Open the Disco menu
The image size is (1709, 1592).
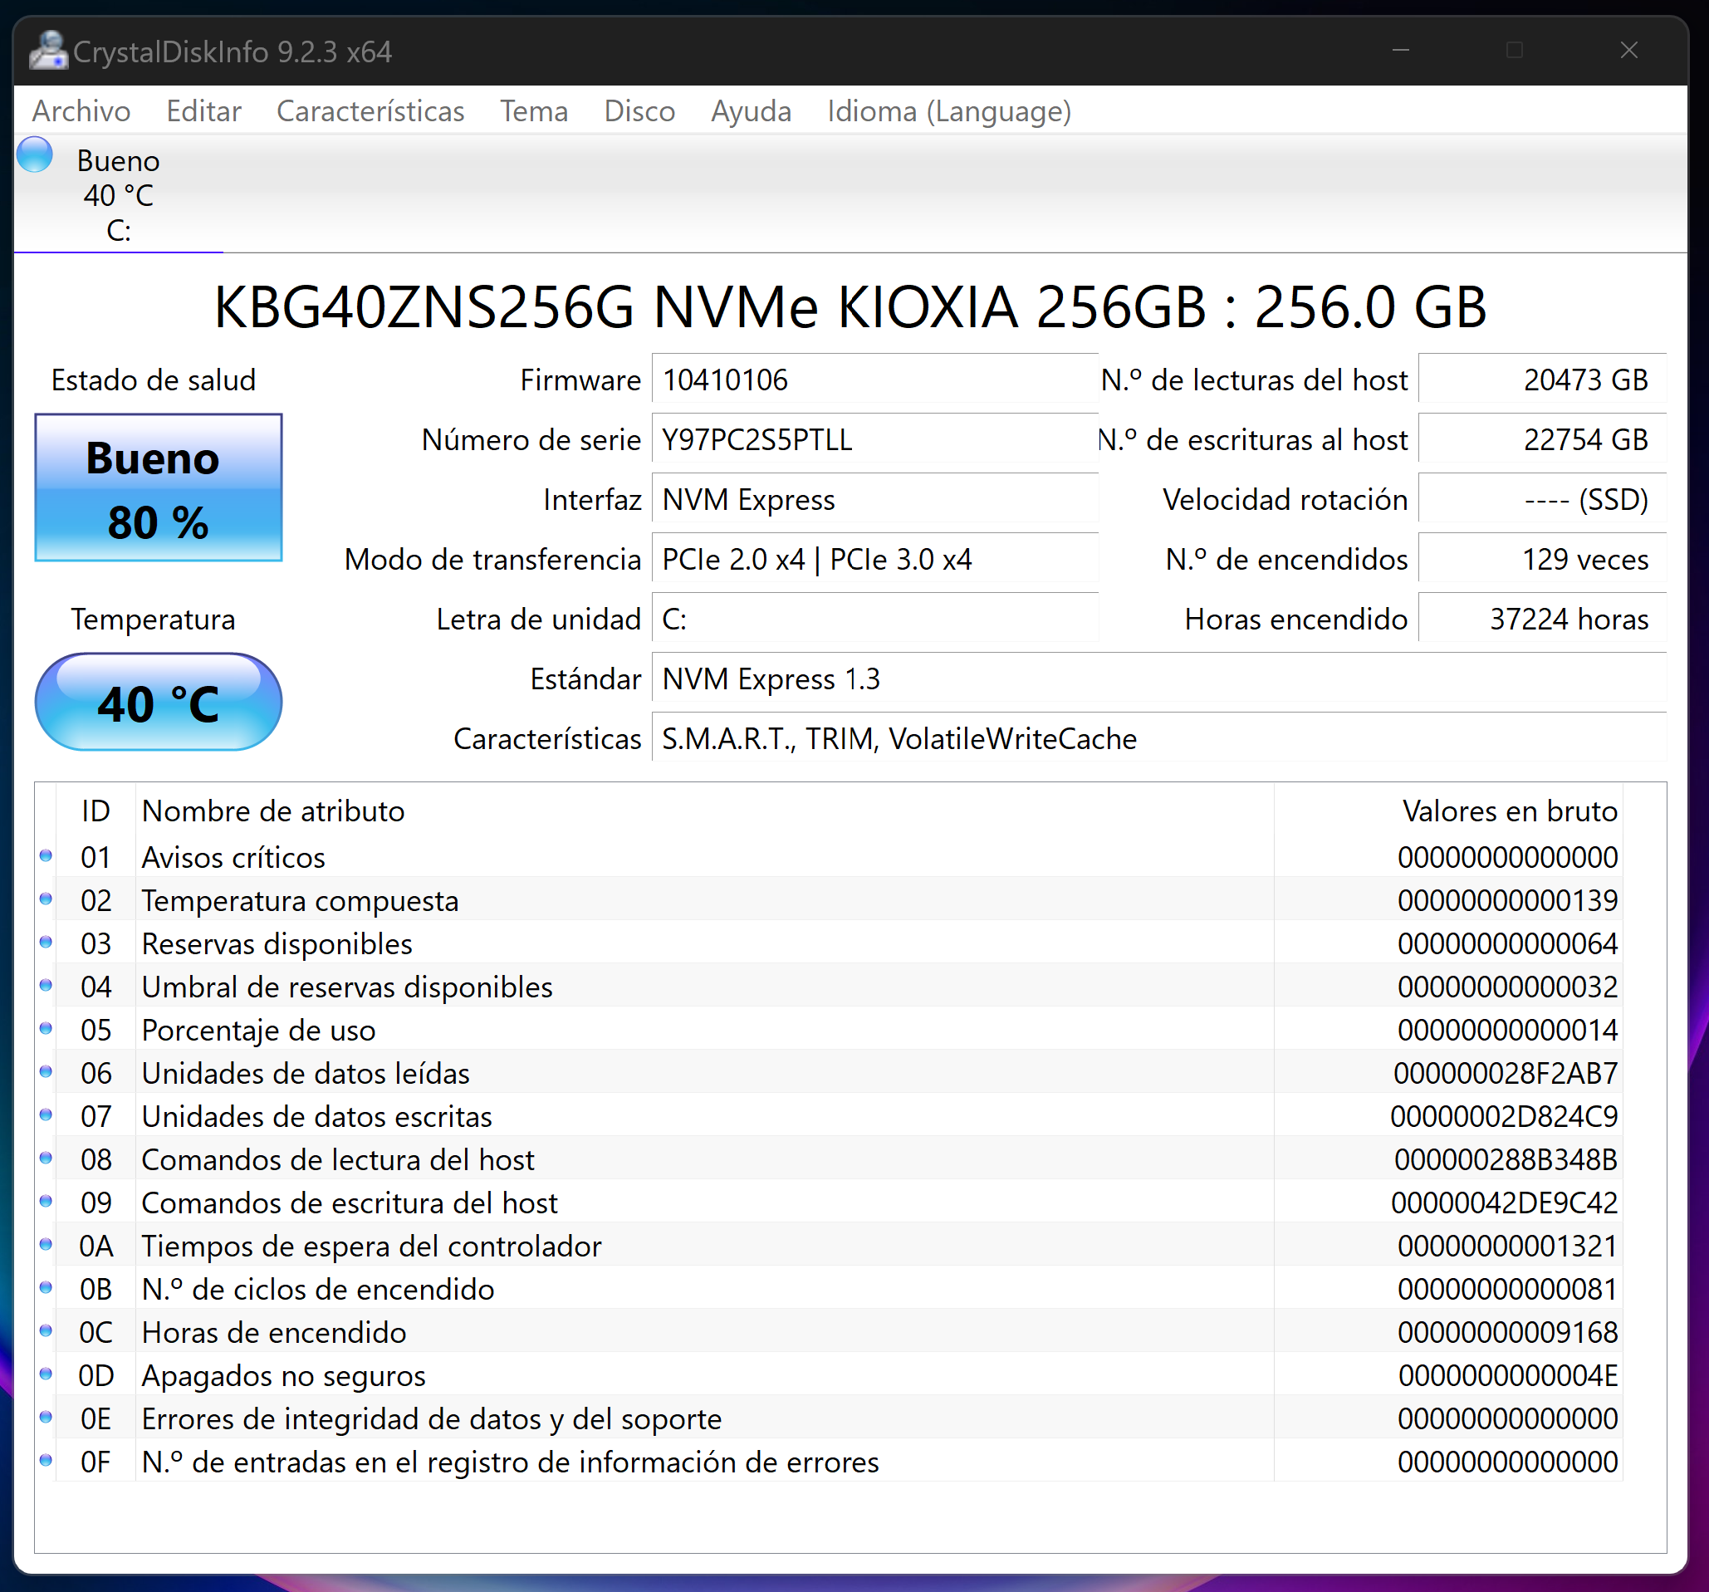tap(639, 111)
